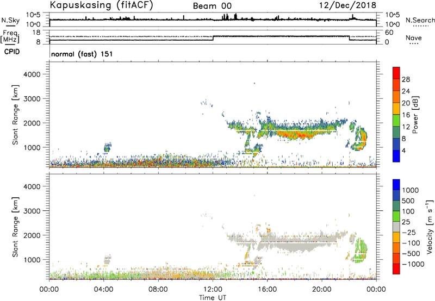This screenshot has height=301, width=435.
Task: Click the red -1000 end of velocity colorbar
Action: [396, 269]
